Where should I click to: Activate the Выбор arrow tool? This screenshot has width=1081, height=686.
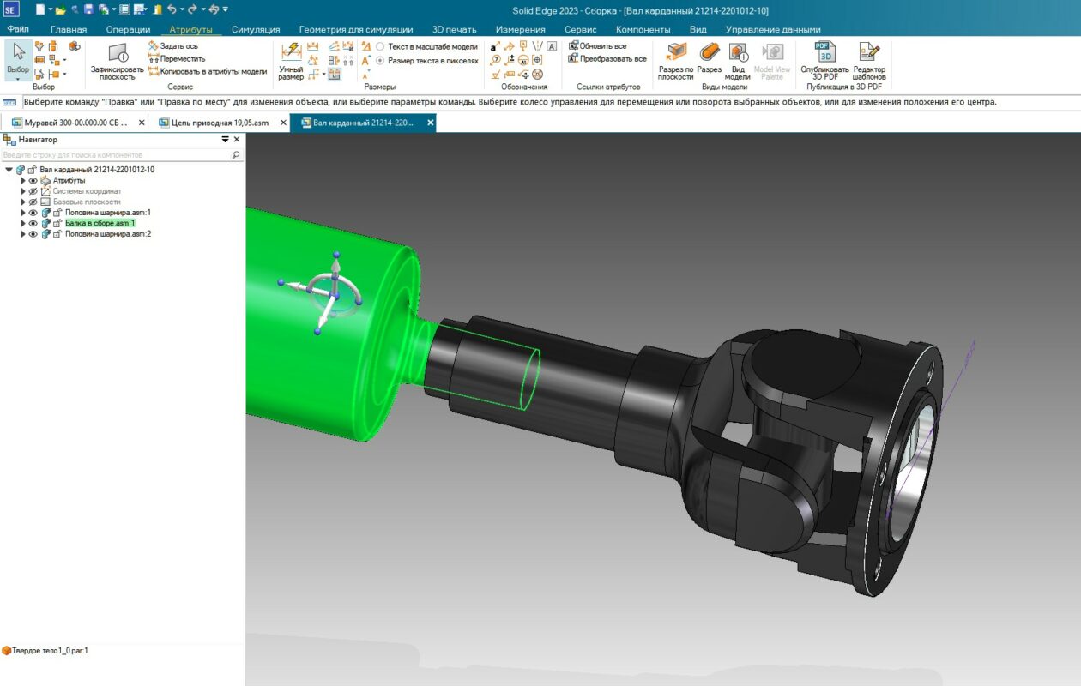pos(18,57)
